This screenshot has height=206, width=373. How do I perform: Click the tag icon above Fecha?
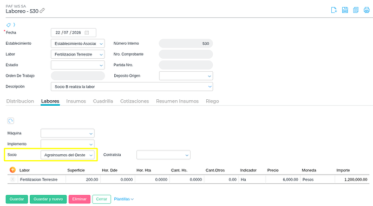coord(8,25)
